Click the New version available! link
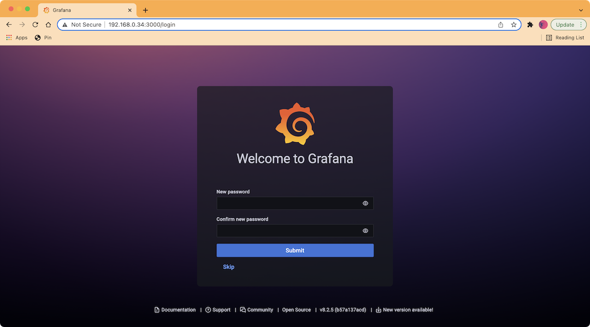The image size is (590, 327). [x=404, y=310]
